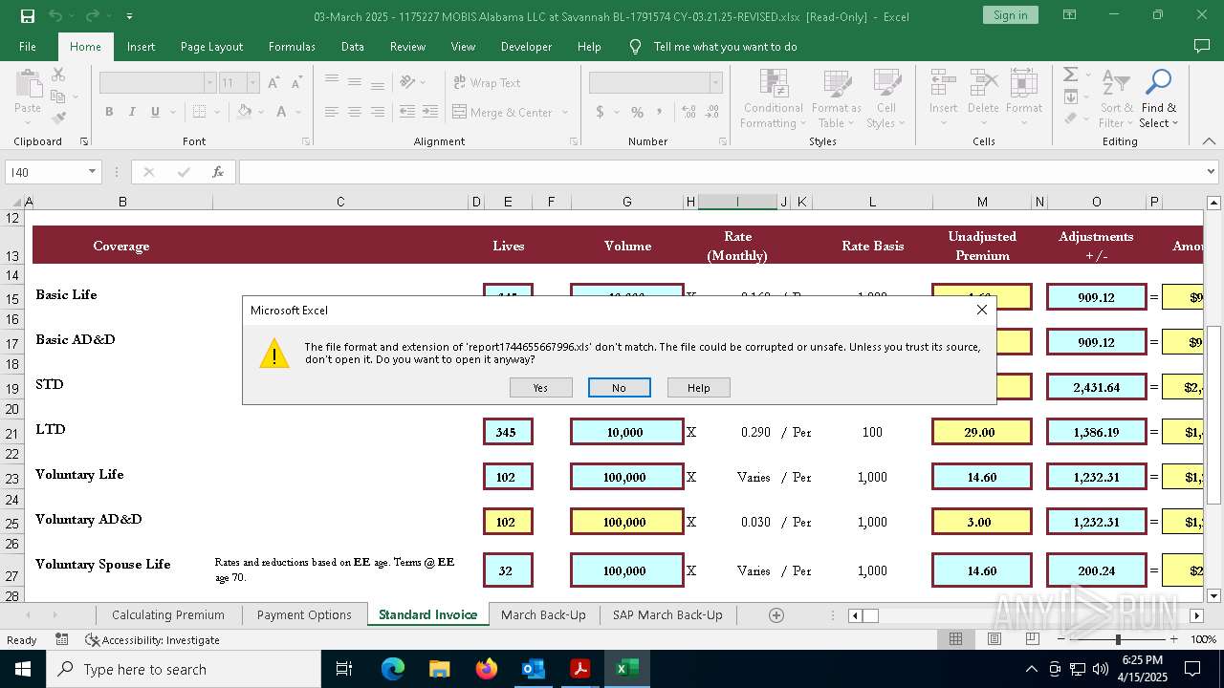Click Yes in Microsoft Excel dialog
This screenshot has height=688, width=1224.
tap(540, 387)
